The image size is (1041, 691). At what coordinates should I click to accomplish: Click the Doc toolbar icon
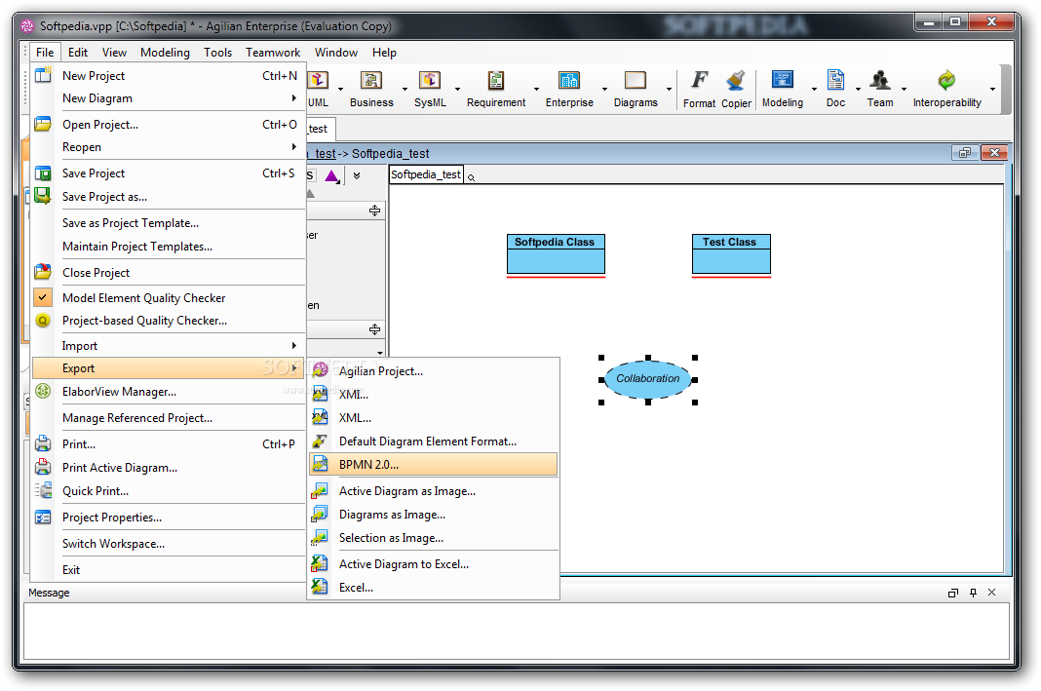pos(835,80)
